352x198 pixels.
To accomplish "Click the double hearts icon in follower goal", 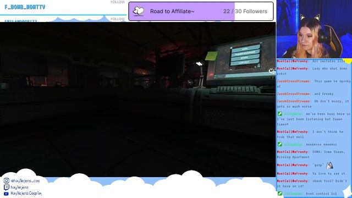I will 139,11.
